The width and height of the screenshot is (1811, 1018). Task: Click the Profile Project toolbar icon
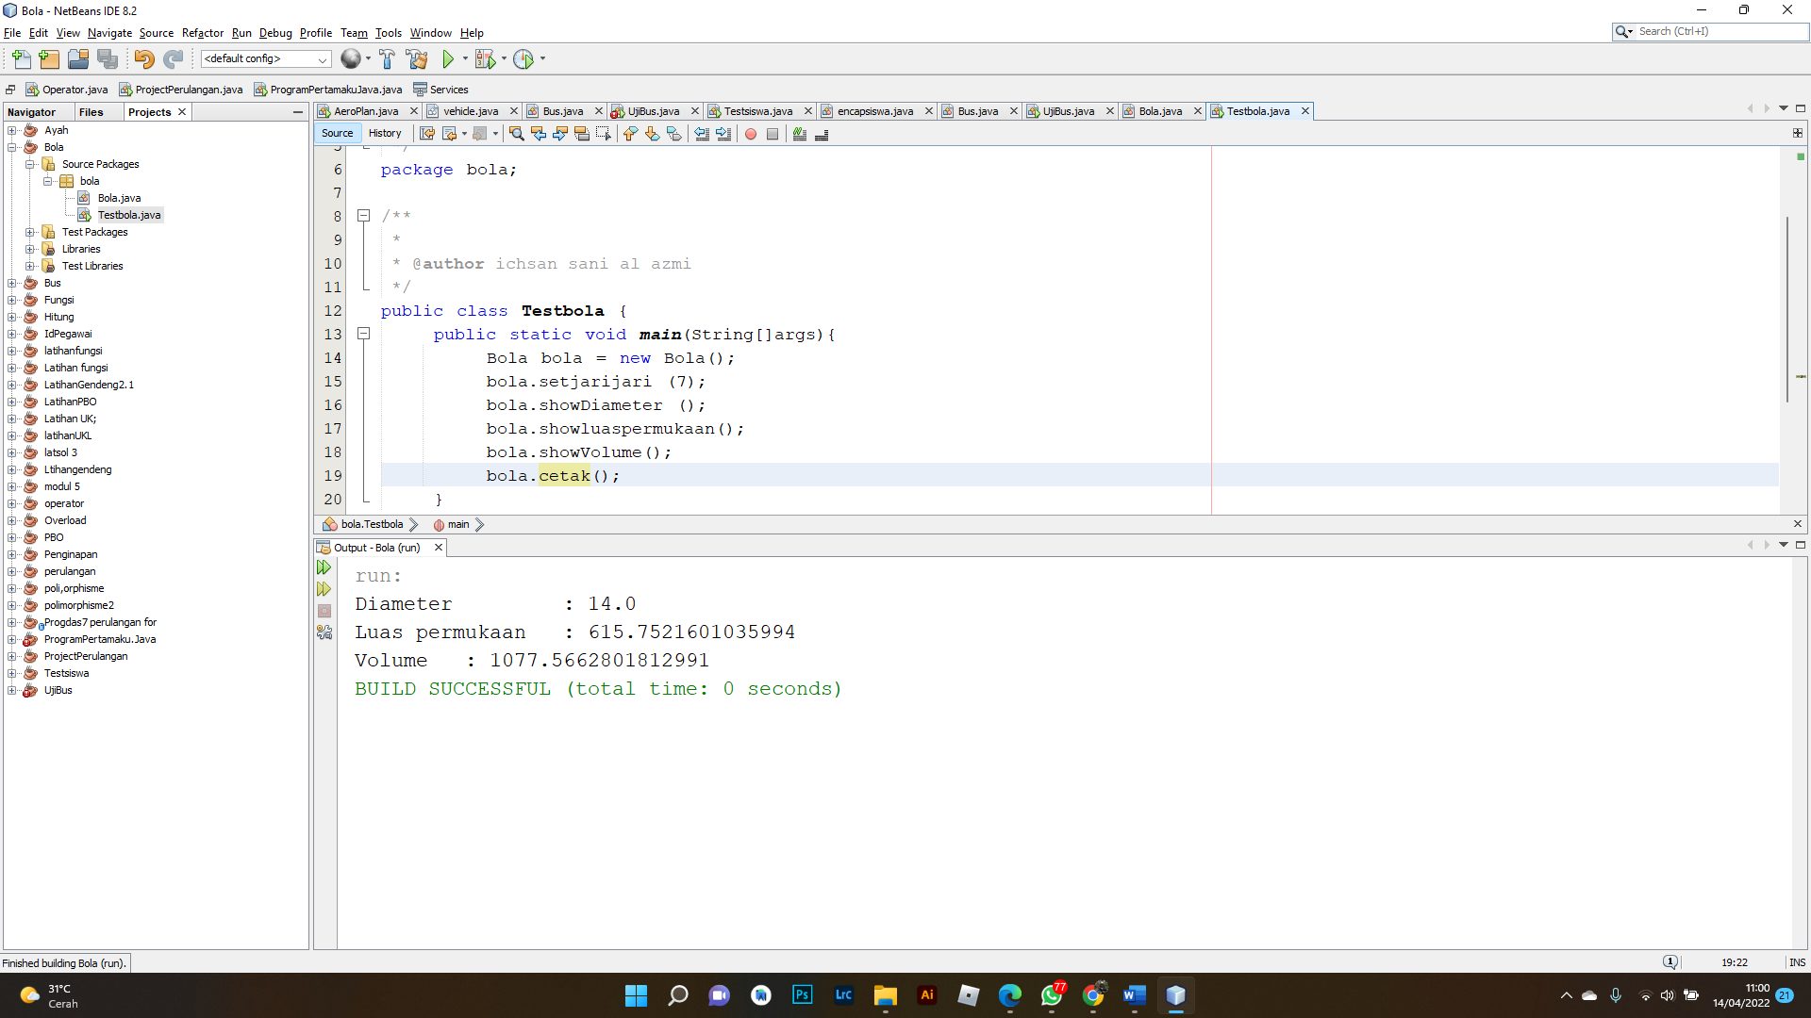[x=523, y=59]
